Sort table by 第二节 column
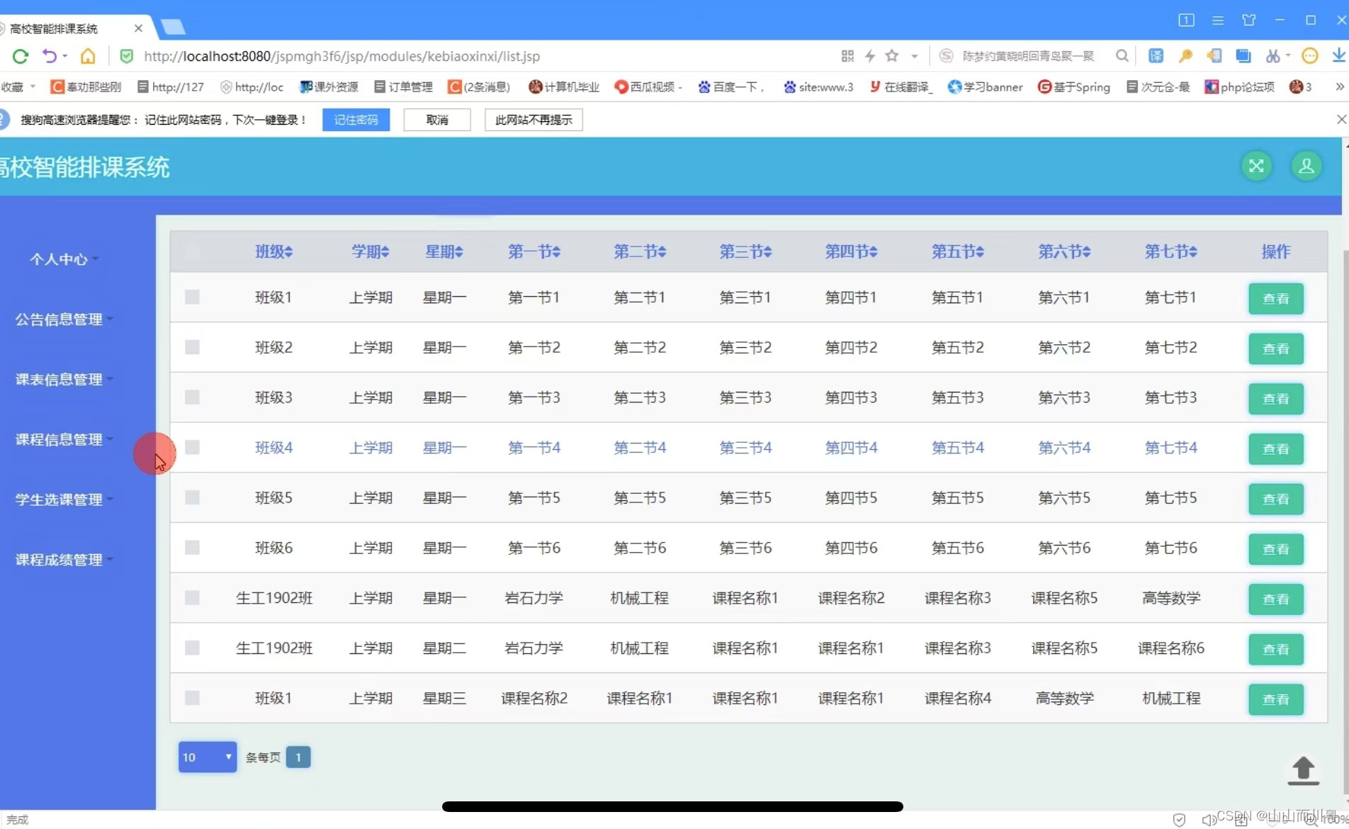1349x829 pixels. (x=640, y=252)
